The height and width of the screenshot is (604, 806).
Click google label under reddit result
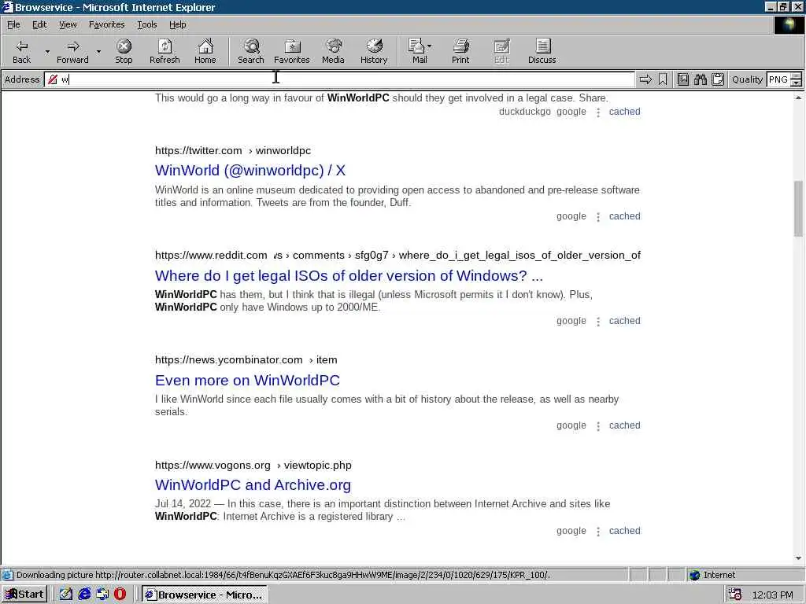571,321
